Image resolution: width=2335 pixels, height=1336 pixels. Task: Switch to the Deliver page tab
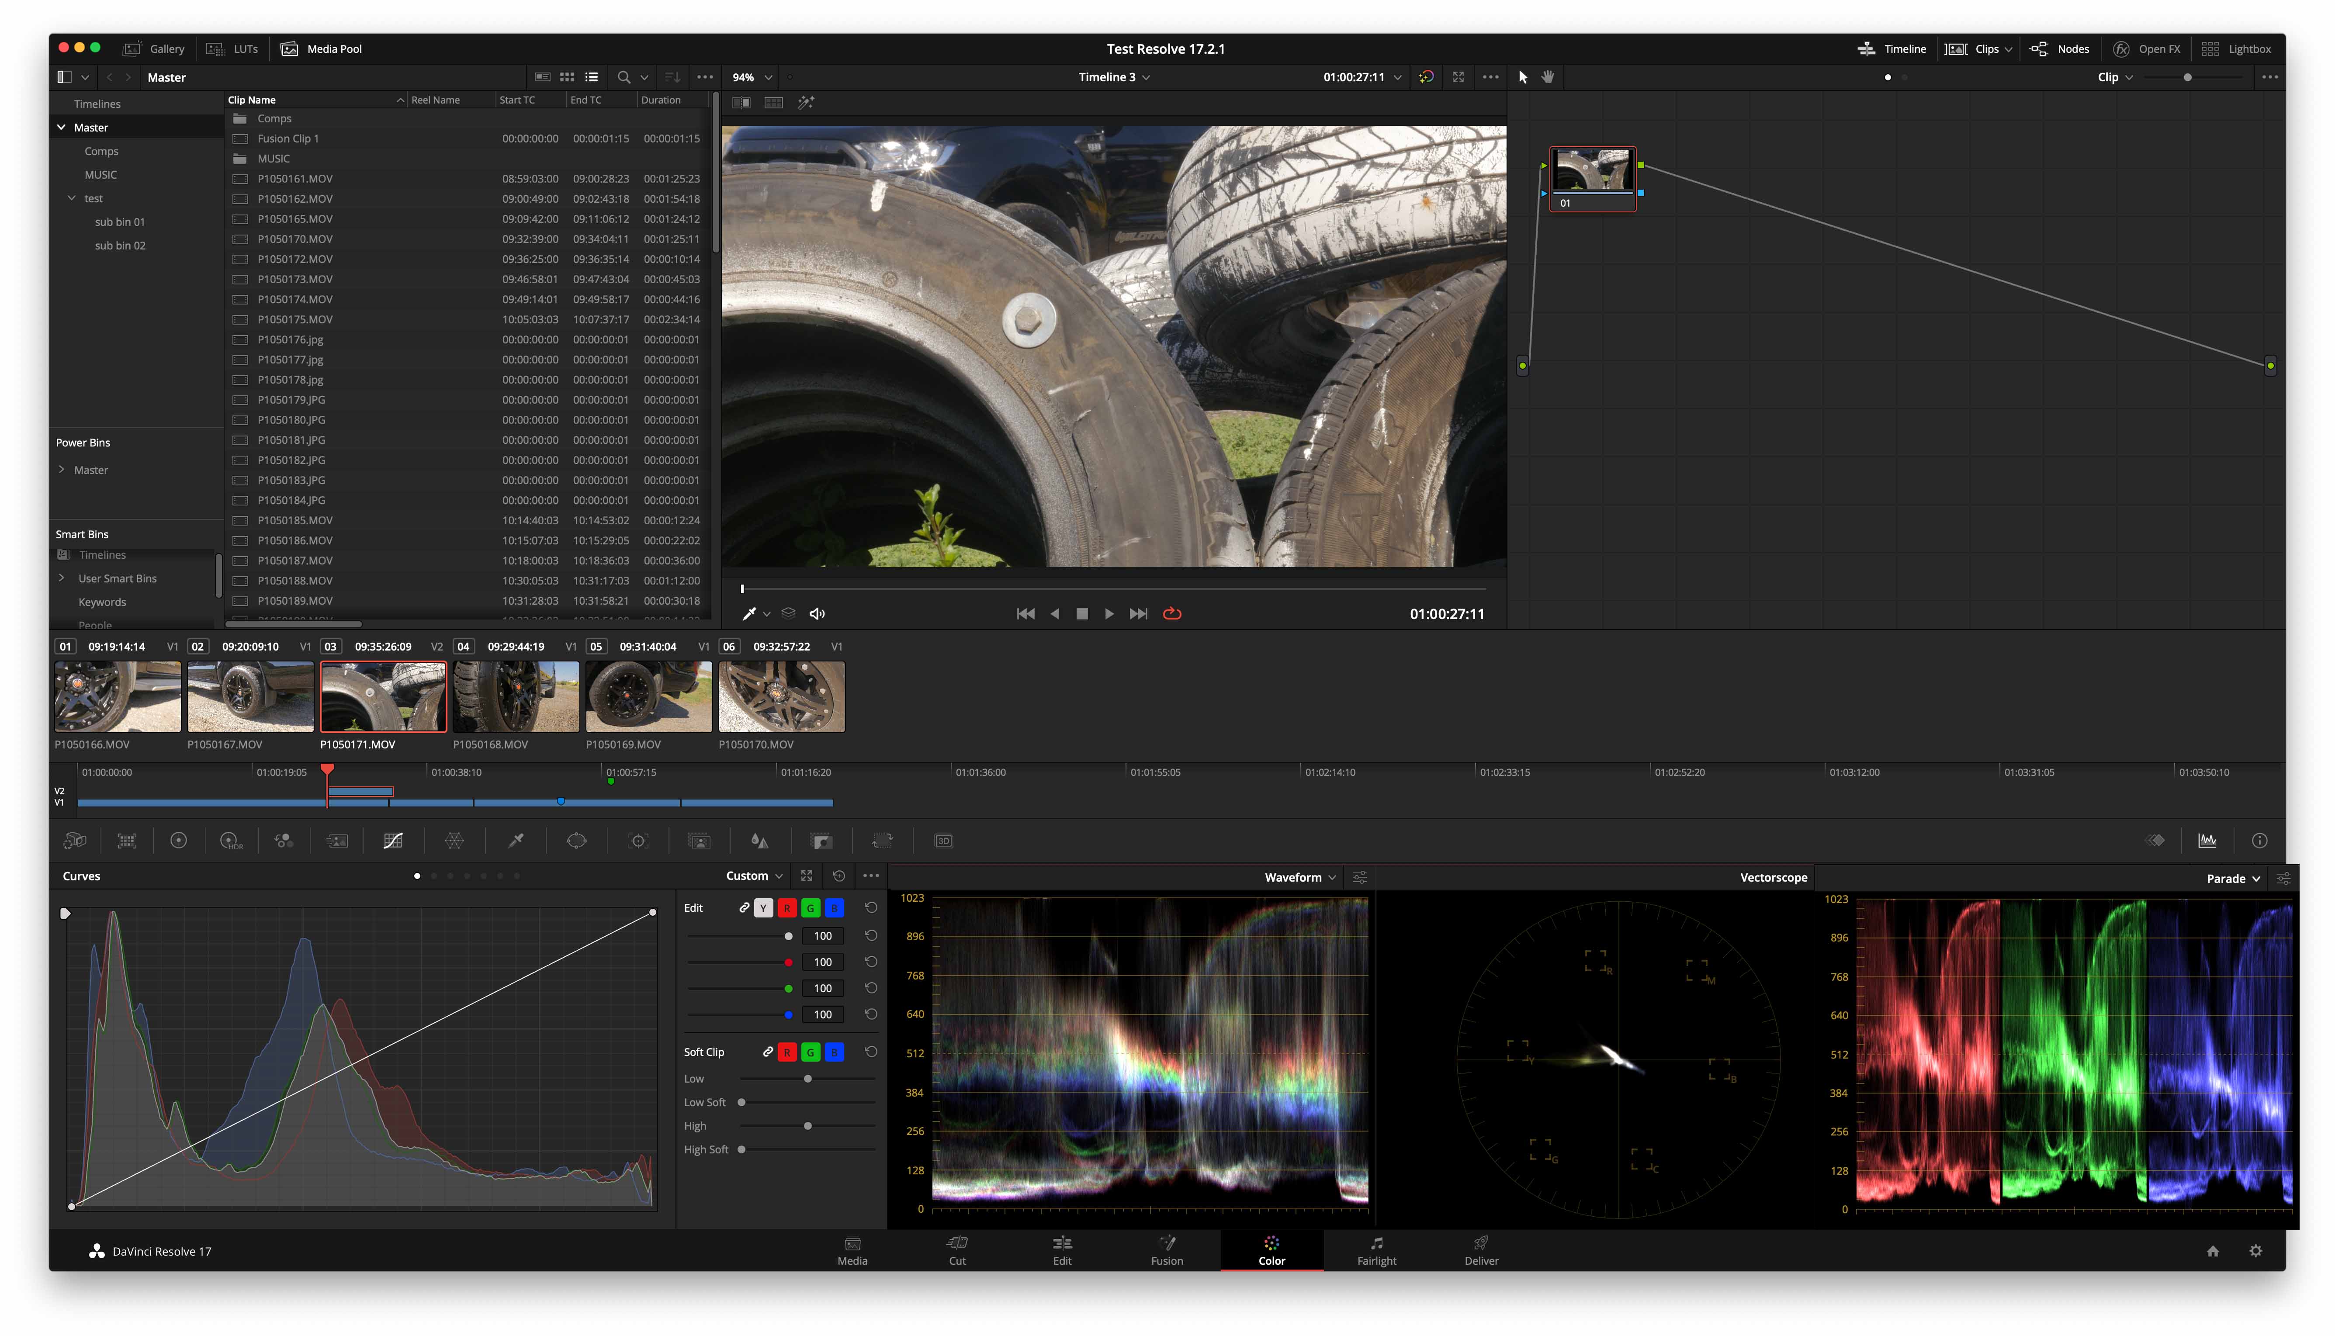tap(1481, 1251)
